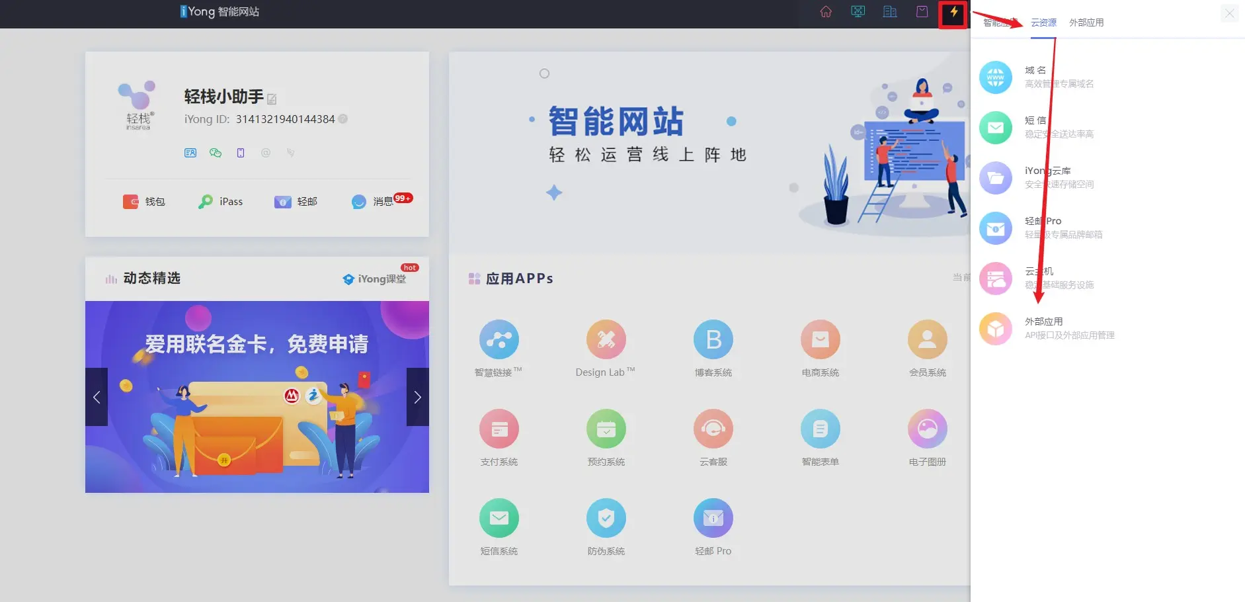This screenshot has height=602, width=1245.
Task: Open the 钱包 wallet shortcut
Action: 144,202
